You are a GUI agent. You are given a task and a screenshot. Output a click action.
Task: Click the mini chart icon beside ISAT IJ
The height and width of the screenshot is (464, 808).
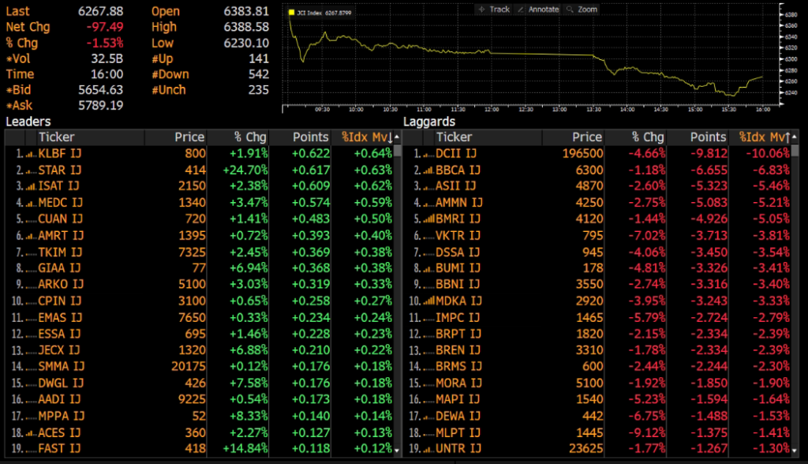[x=31, y=186]
